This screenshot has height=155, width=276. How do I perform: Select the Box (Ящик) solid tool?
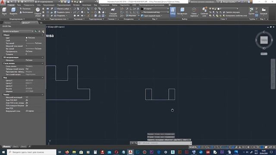(x=4, y=11)
